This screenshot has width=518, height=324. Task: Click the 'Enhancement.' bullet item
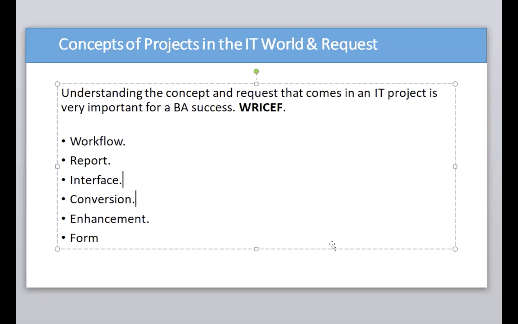point(109,219)
